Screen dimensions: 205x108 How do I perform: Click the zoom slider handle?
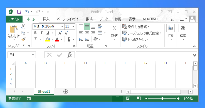click(162, 99)
